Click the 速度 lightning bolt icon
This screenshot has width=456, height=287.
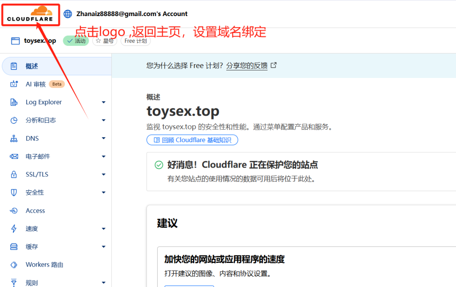pos(14,229)
